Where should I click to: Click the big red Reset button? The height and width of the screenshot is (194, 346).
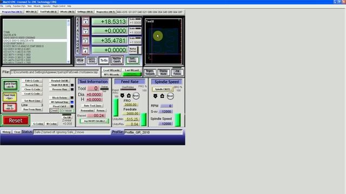pos(16,120)
